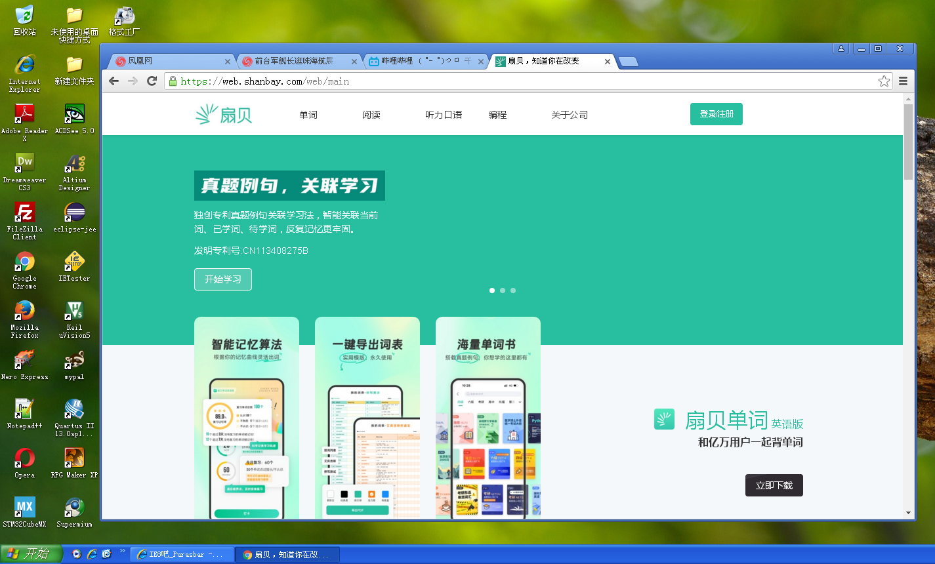The image size is (935, 564).
Task: Click the browser back arrow
Action: coord(114,81)
